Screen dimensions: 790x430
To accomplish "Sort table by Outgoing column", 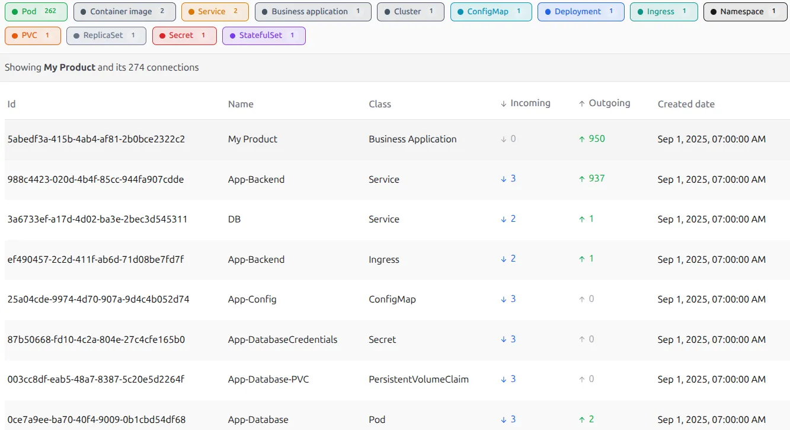I will pyautogui.click(x=605, y=103).
